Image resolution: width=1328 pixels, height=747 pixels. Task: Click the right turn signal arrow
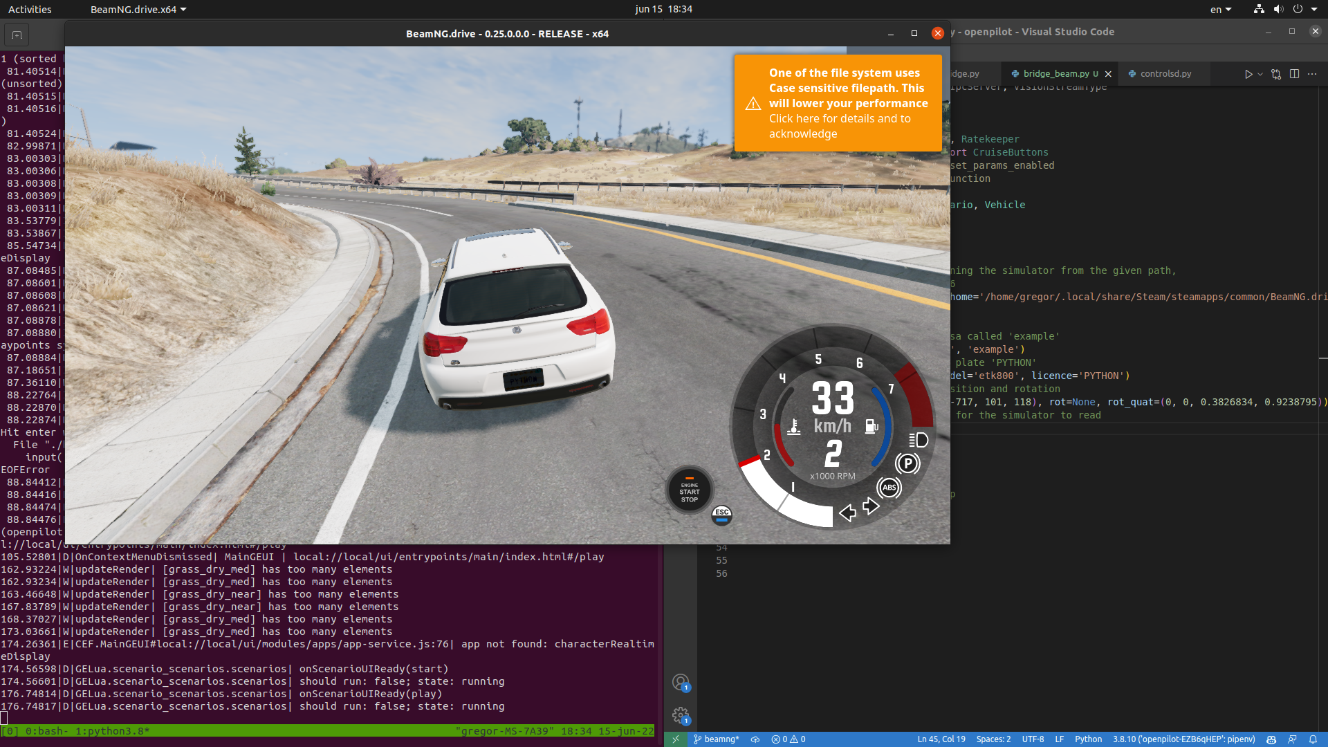point(871,506)
